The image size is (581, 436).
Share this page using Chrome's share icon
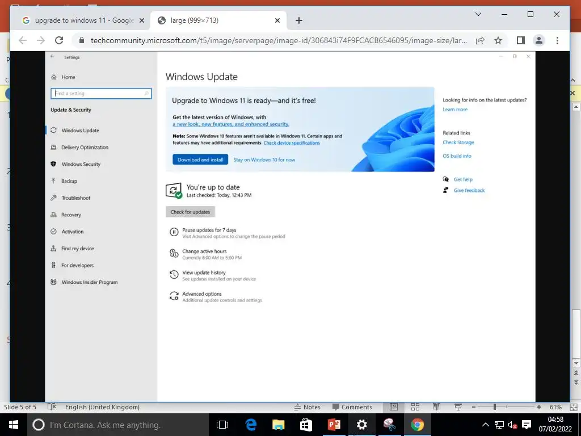point(480,40)
